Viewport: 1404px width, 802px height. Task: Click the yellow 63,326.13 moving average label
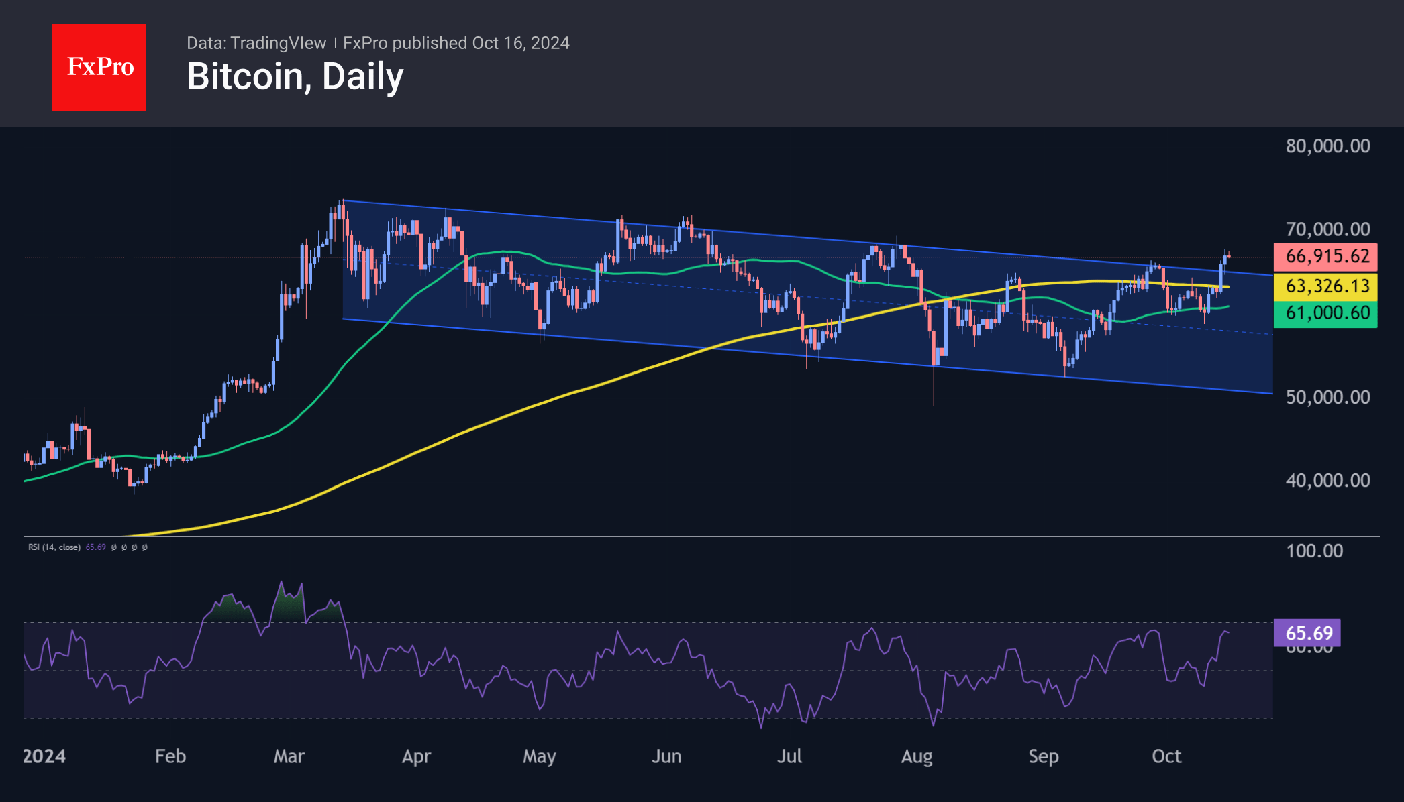(1325, 286)
